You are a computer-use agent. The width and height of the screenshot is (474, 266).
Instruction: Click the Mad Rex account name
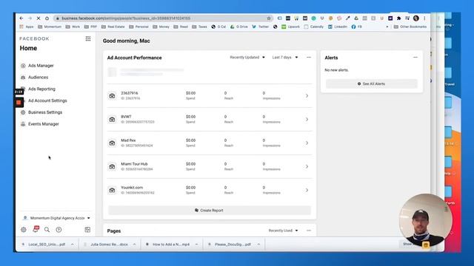(x=128, y=140)
